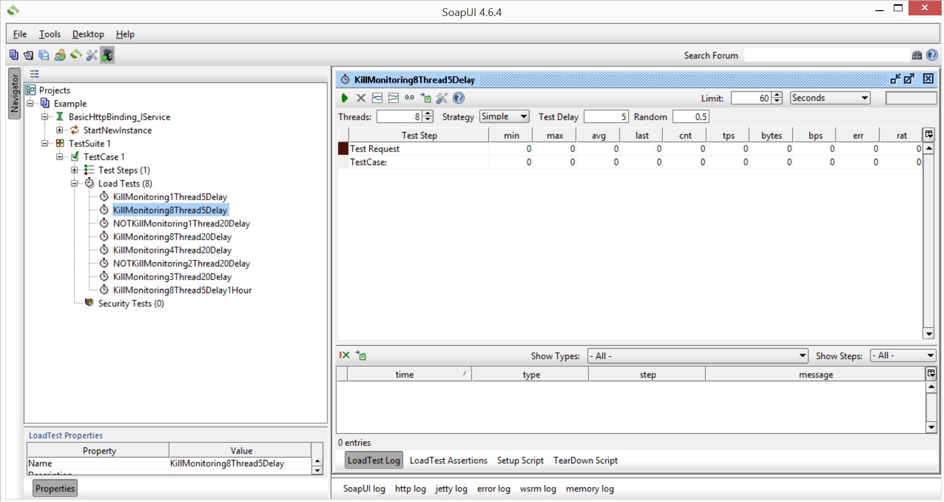Select NOTKillMonitoring1Thread20Delay load test
The image size is (944, 502).
(x=181, y=223)
